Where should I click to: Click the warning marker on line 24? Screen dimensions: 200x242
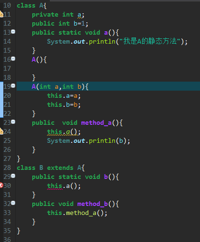click(x=1, y=131)
